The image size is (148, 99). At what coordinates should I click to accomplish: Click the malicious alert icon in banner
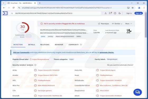tap(41, 24)
